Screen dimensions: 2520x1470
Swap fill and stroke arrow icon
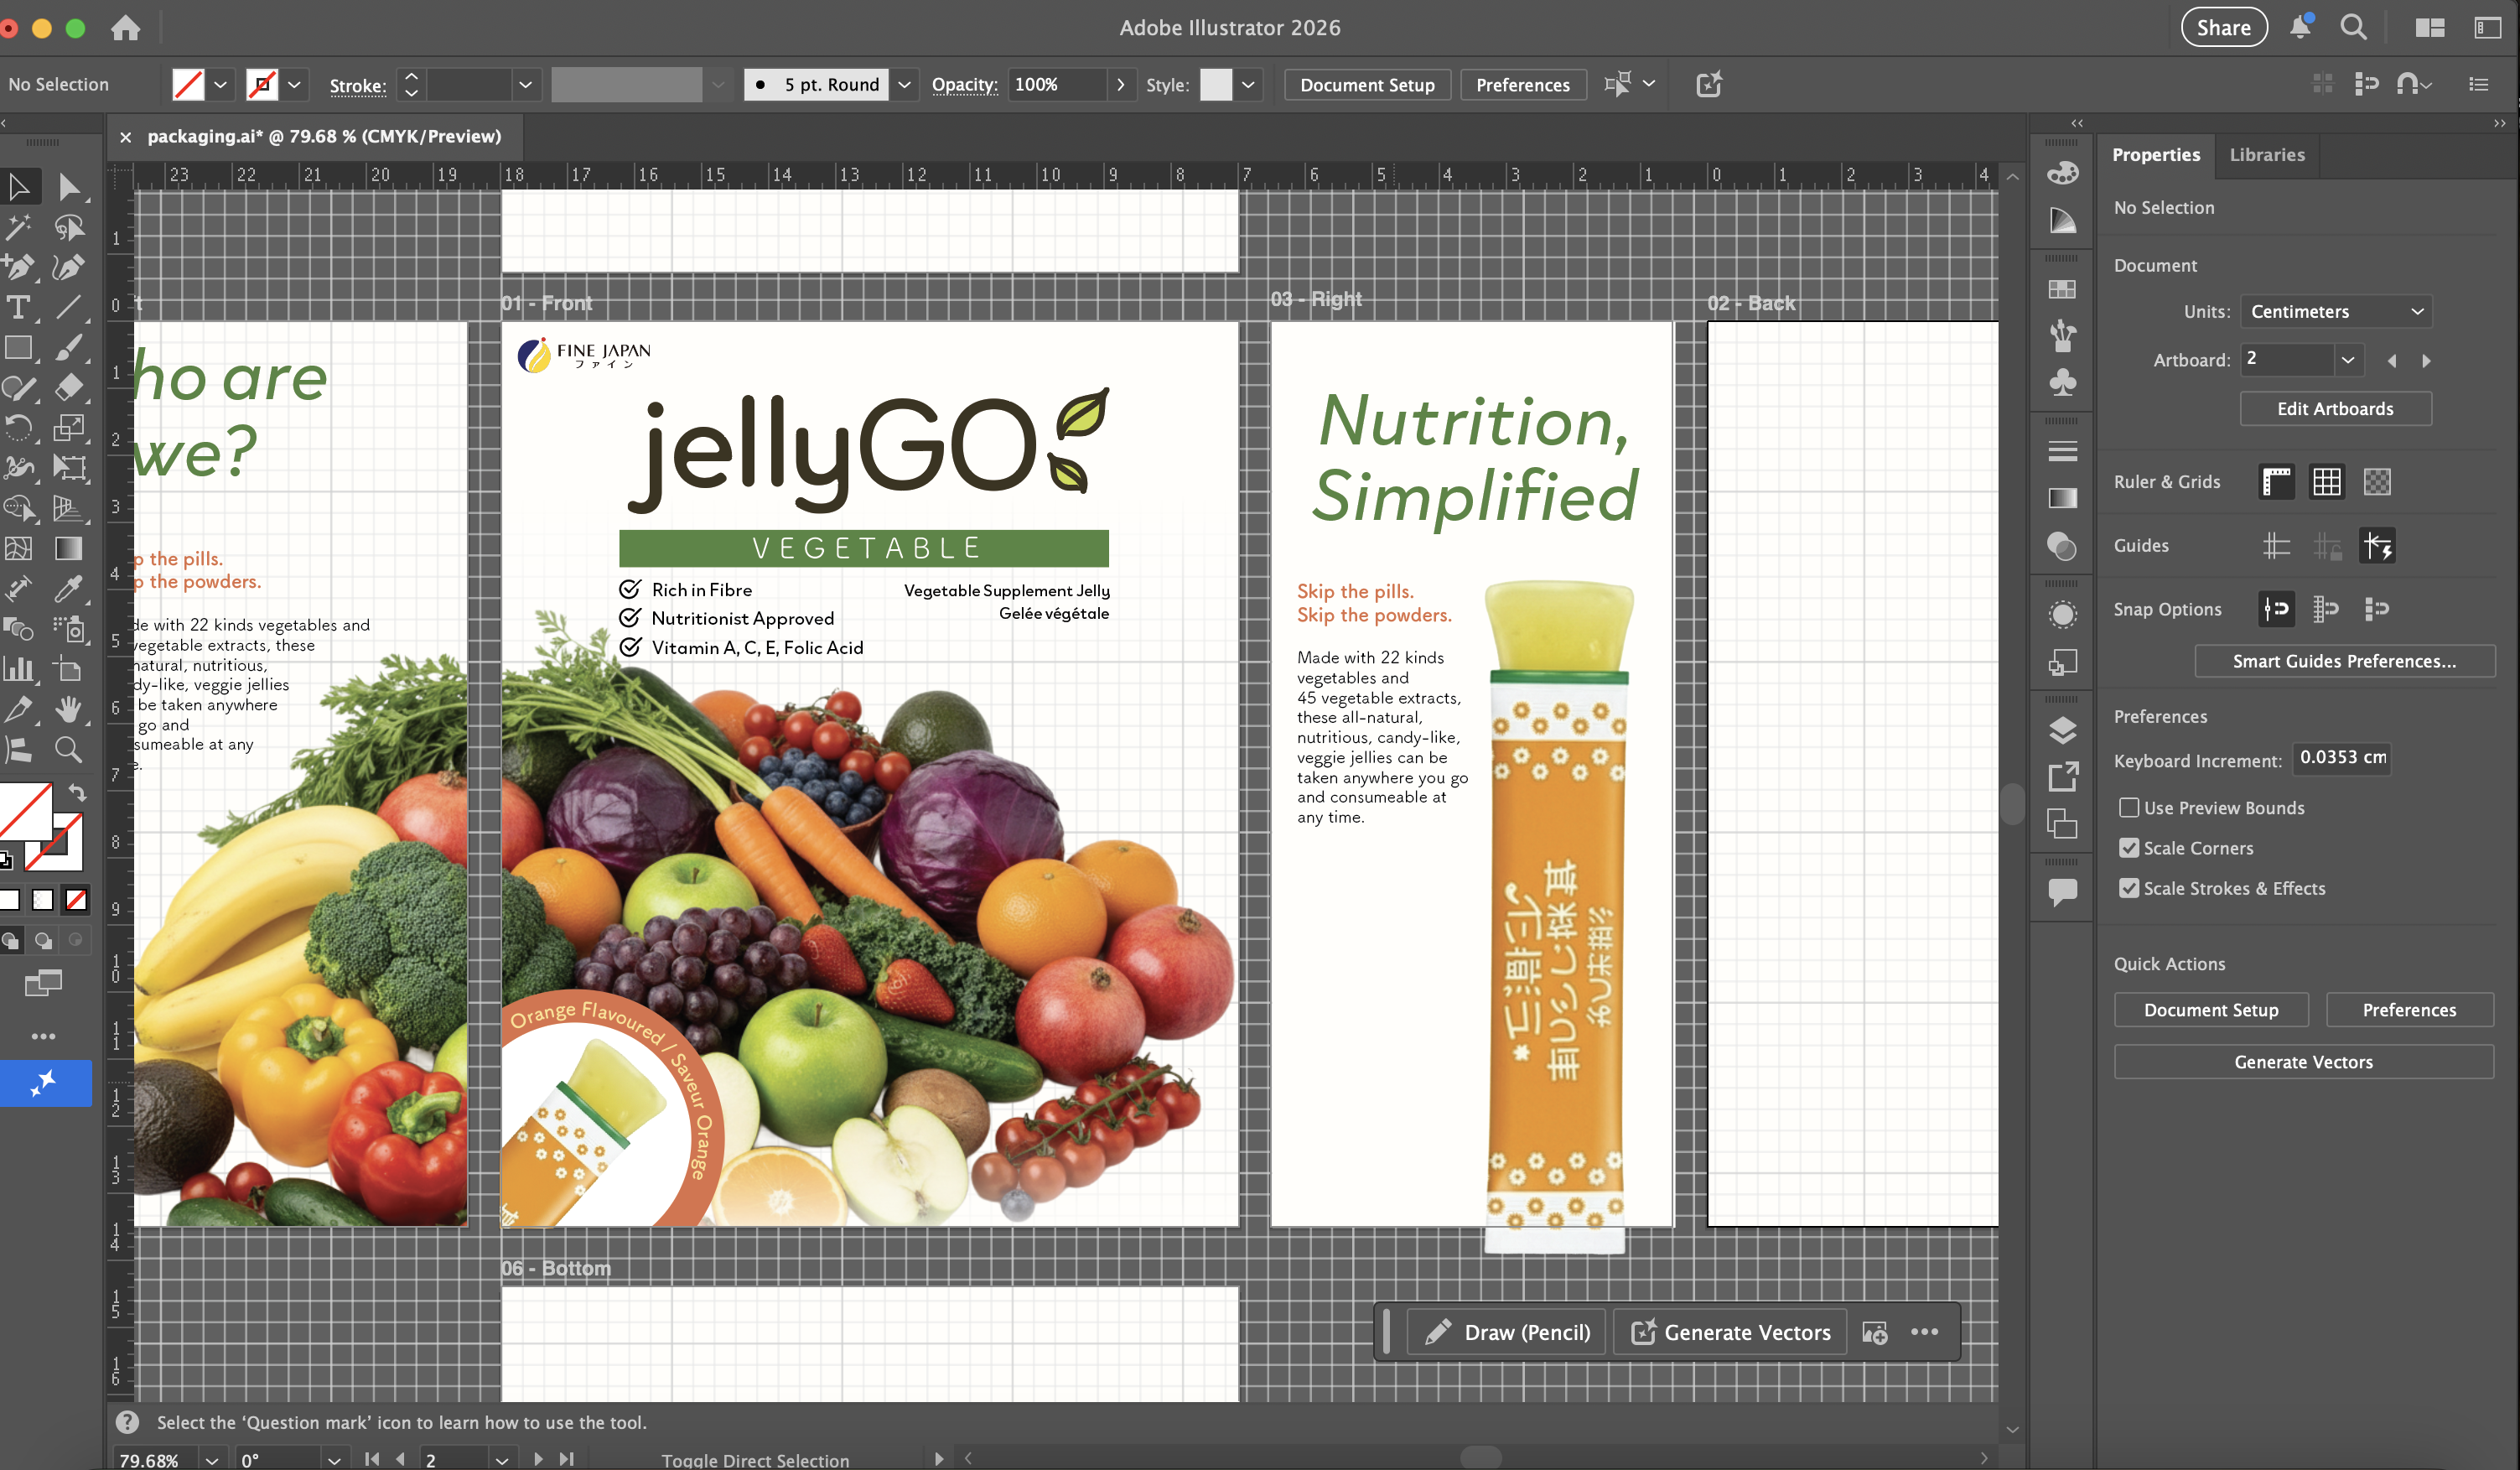pyautogui.click(x=77, y=793)
